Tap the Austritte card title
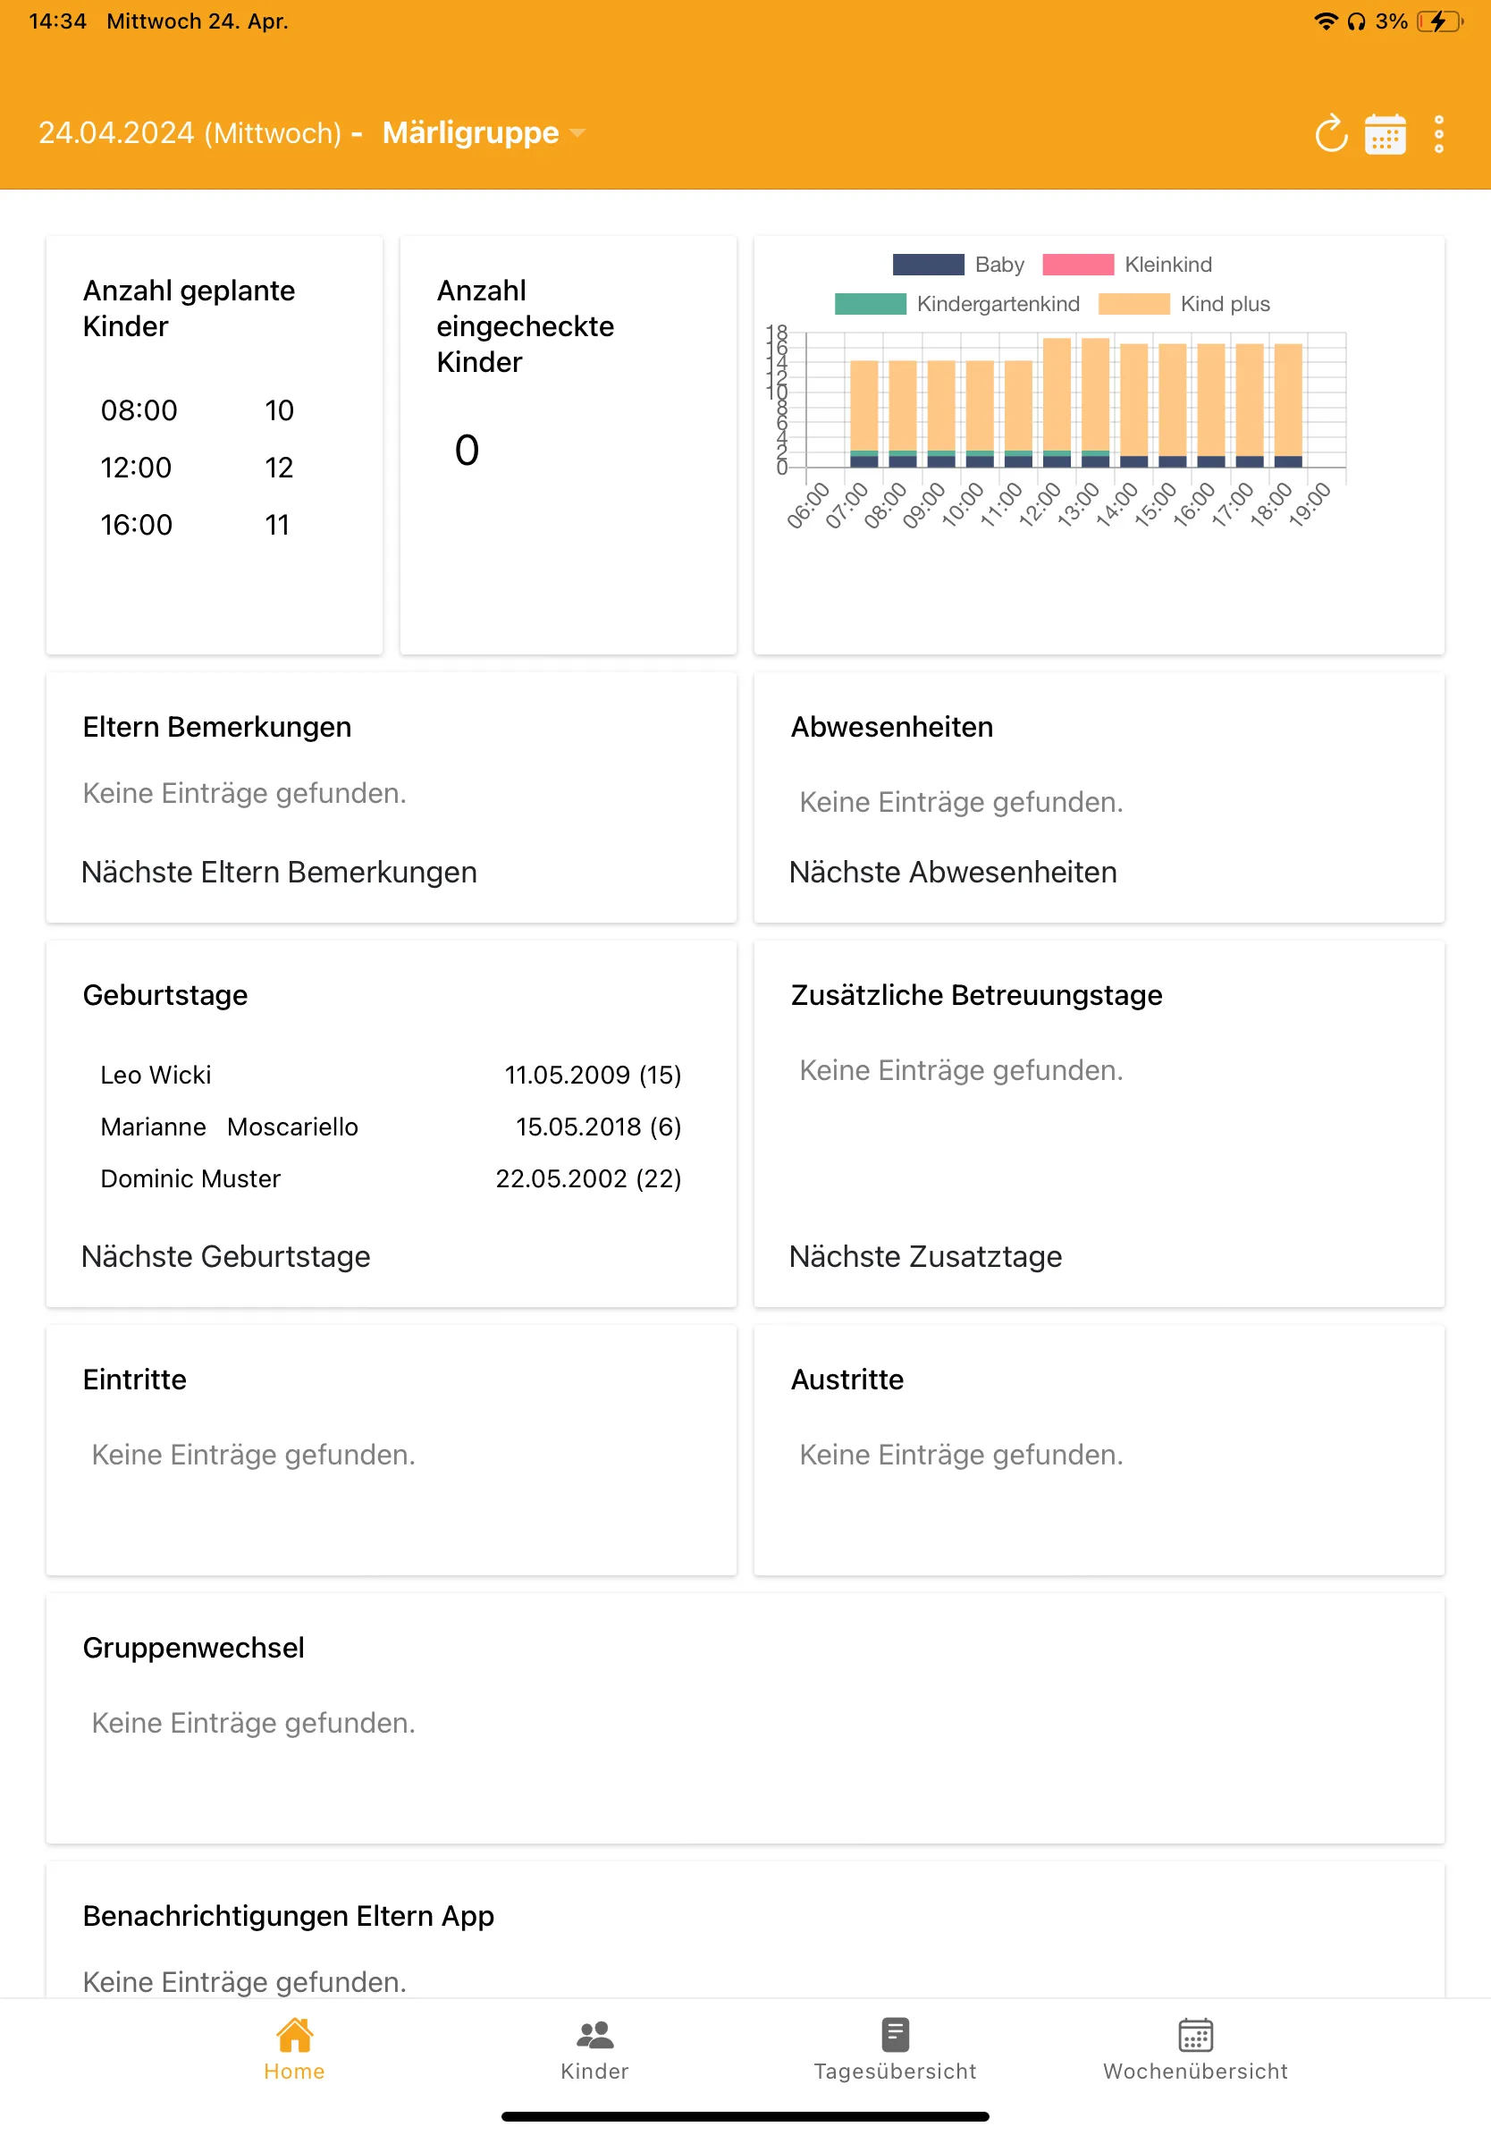 pos(847,1379)
